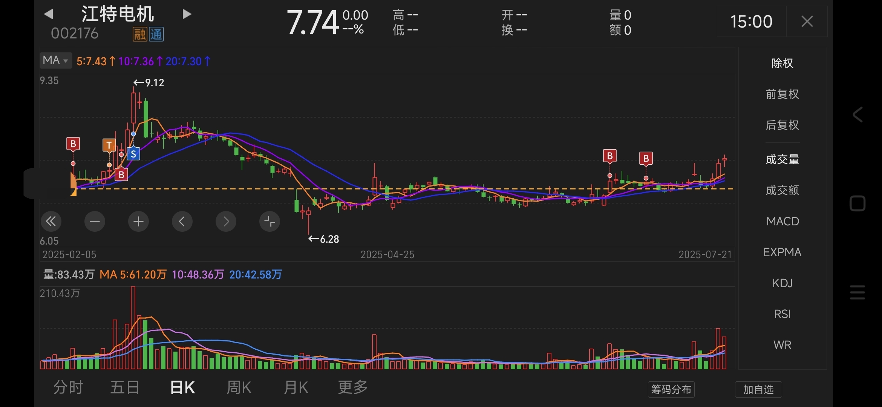The width and height of the screenshot is (882, 407).
Task: Shift chart left with left chevron
Action: coord(182,221)
